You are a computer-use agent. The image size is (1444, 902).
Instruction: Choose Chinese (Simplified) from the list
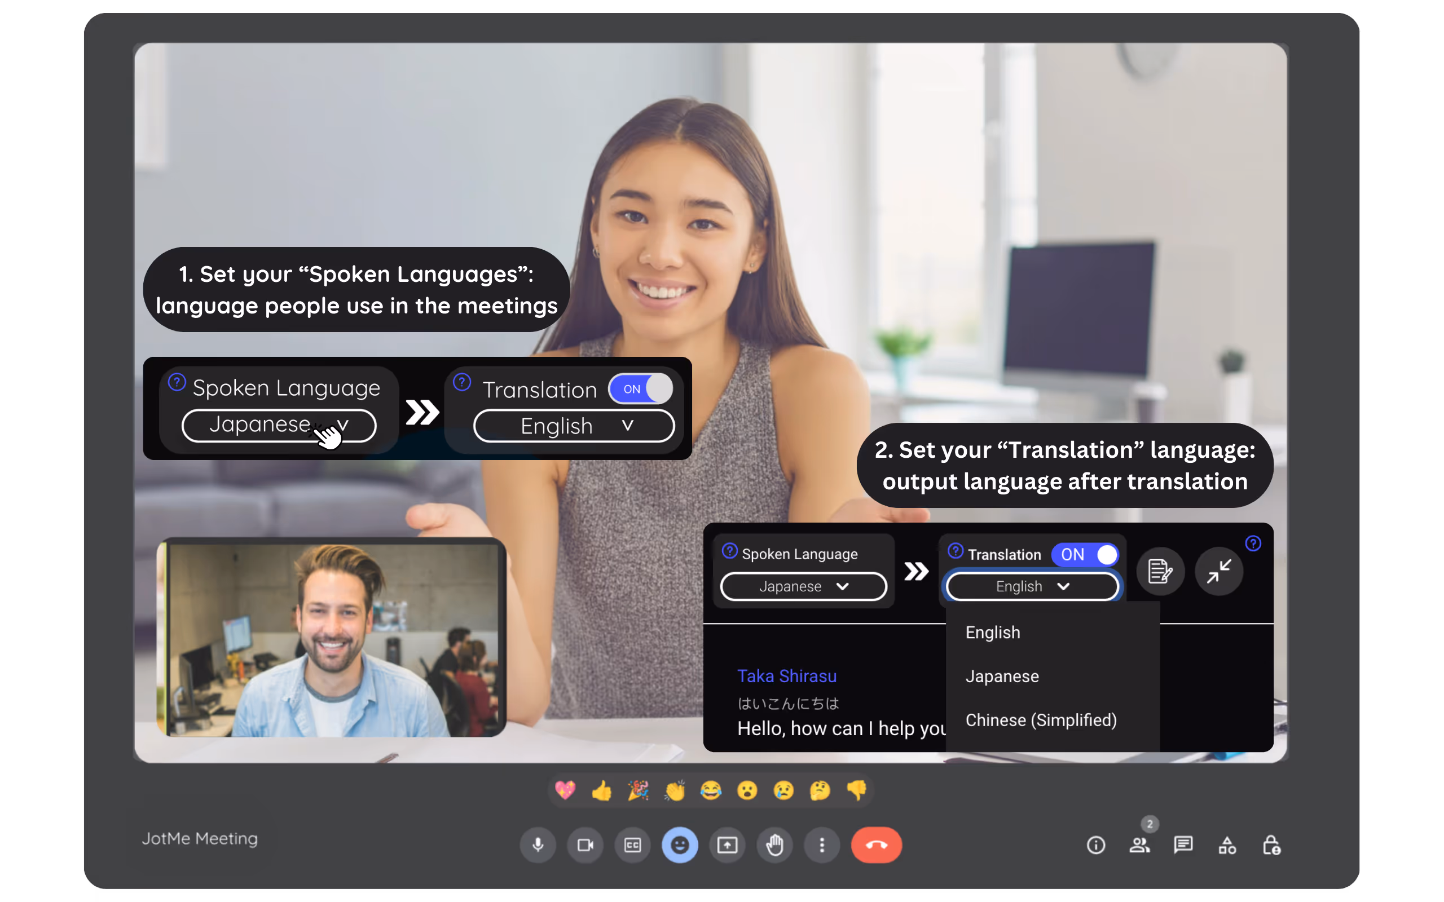1041,720
